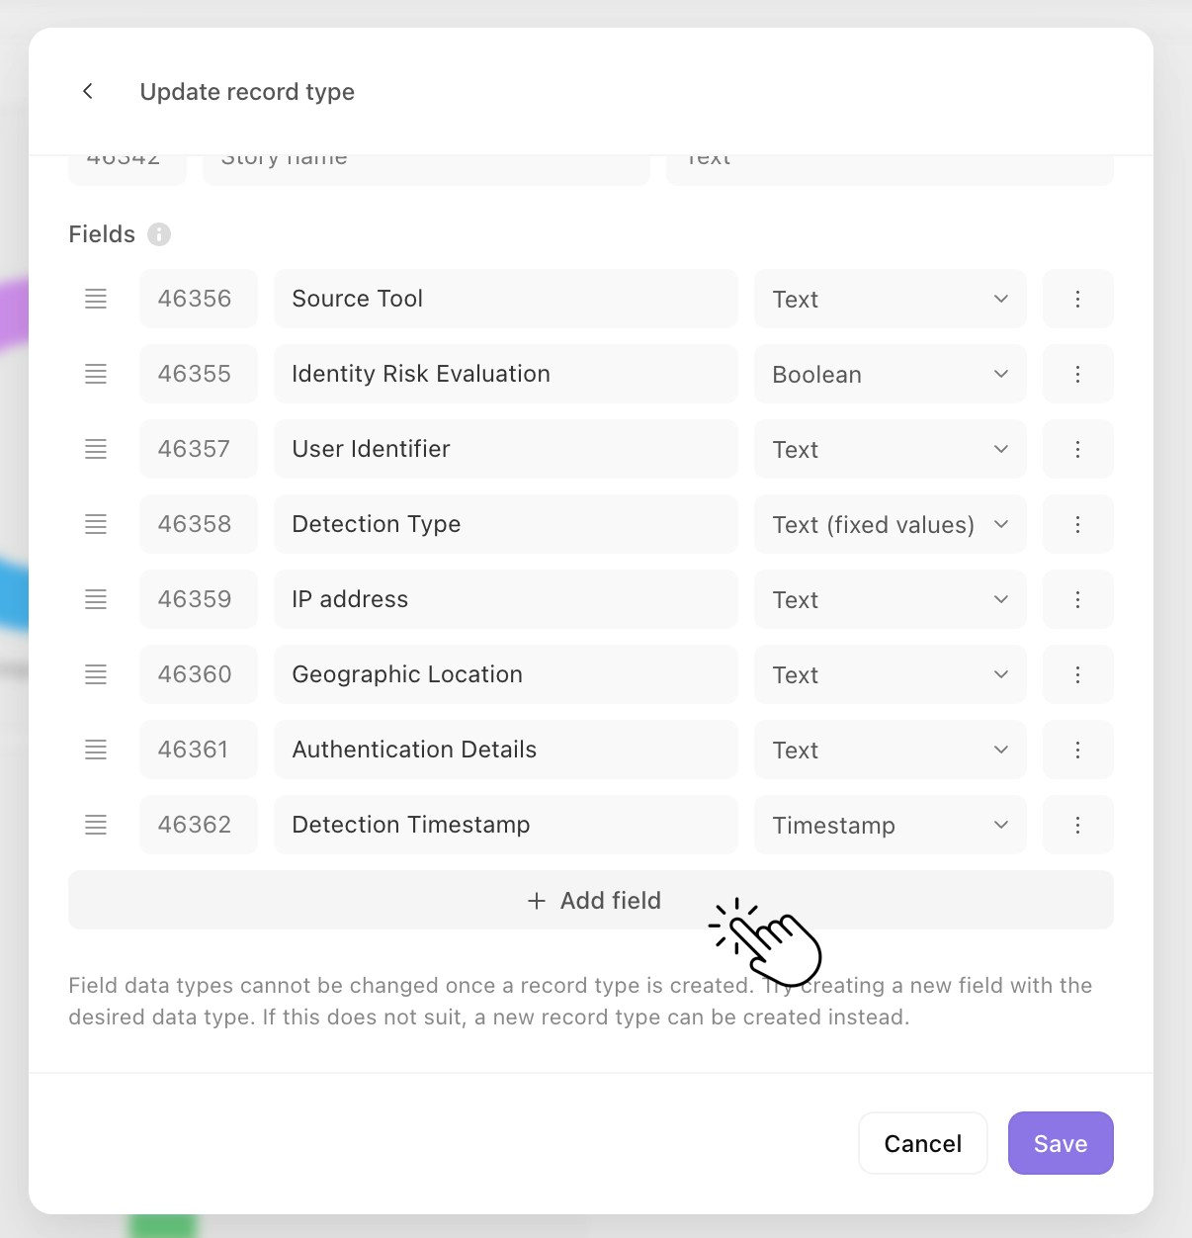This screenshot has height=1238, width=1192.
Task: Click the Geographic Location name input
Action: coord(506,674)
